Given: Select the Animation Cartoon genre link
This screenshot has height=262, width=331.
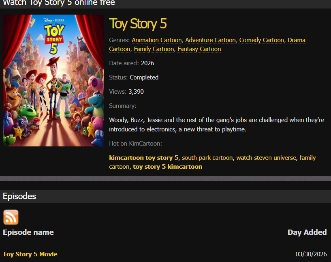Looking at the screenshot, I should pyautogui.click(x=157, y=40).
